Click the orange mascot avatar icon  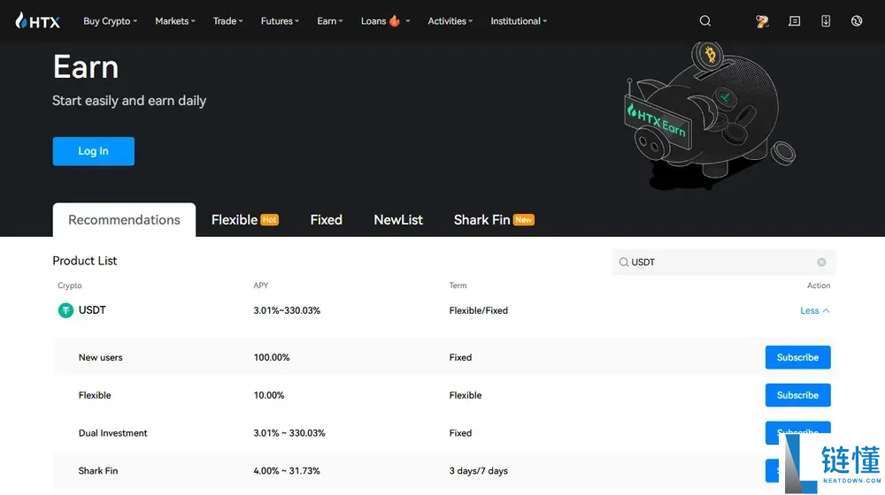(762, 21)
